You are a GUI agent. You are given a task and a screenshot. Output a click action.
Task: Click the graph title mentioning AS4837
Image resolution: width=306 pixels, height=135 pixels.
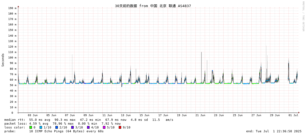click(x=153, y=6)
